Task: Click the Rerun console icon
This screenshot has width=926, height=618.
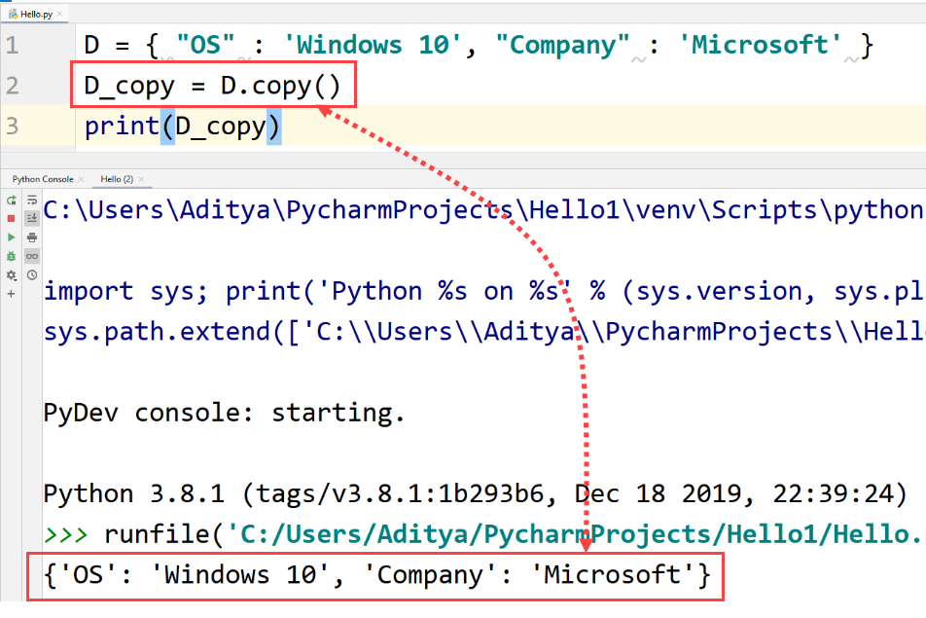Action: tap(12, 200)
